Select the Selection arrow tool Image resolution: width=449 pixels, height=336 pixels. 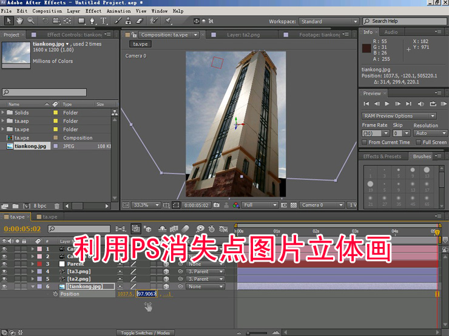click(8, 21)
